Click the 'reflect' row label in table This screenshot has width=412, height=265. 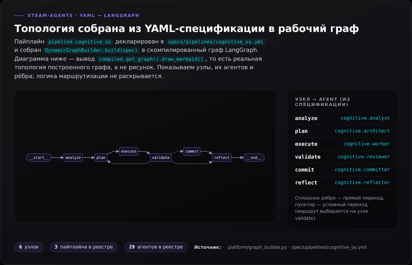306,183
